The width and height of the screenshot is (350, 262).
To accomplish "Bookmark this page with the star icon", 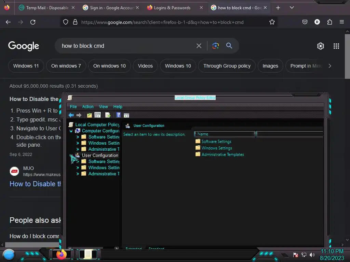I will click(x=272, y=22).
